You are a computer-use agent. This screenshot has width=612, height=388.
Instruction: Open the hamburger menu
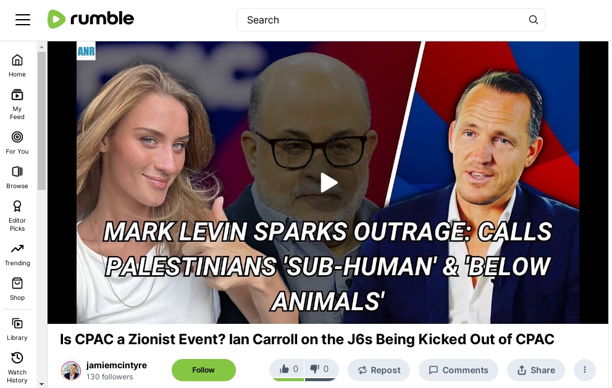[x=23, y=20]
